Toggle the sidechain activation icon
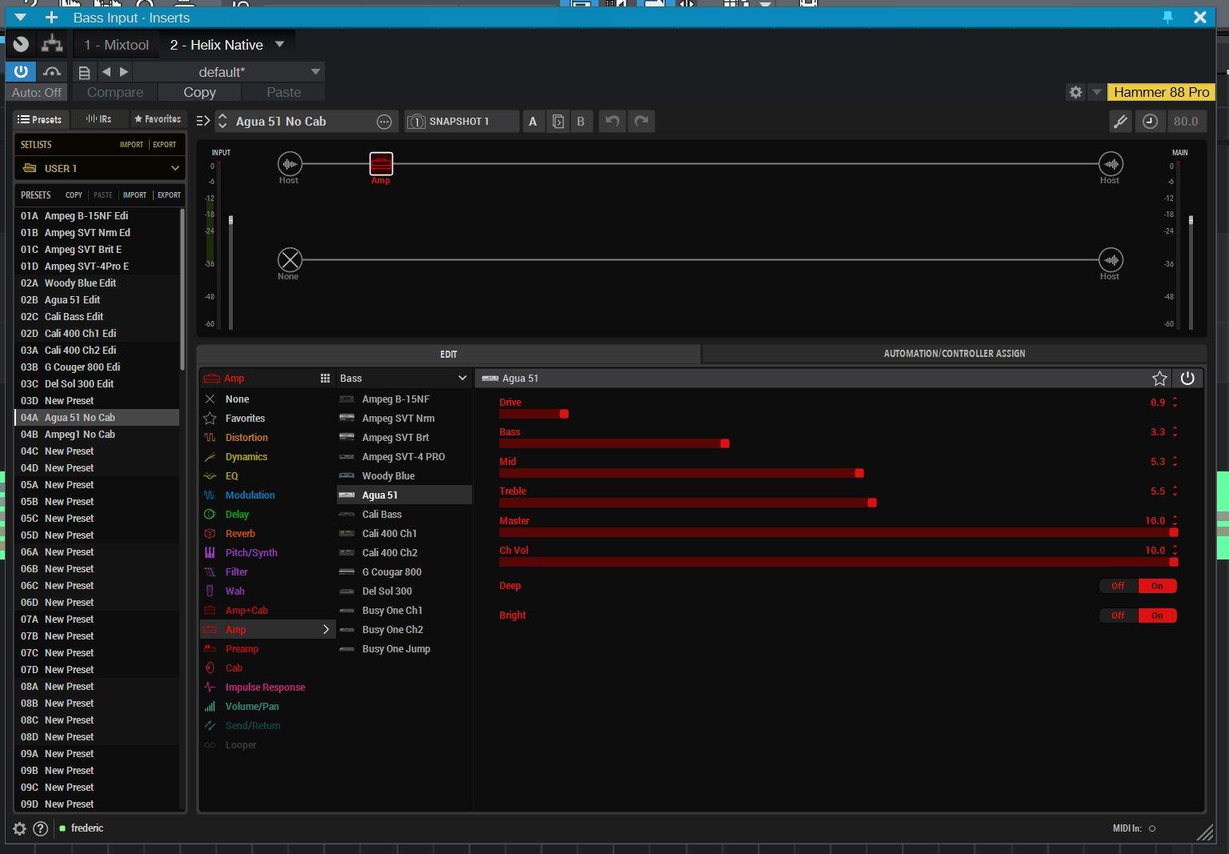Screen dimensions: 1229x854 (52, 71)
